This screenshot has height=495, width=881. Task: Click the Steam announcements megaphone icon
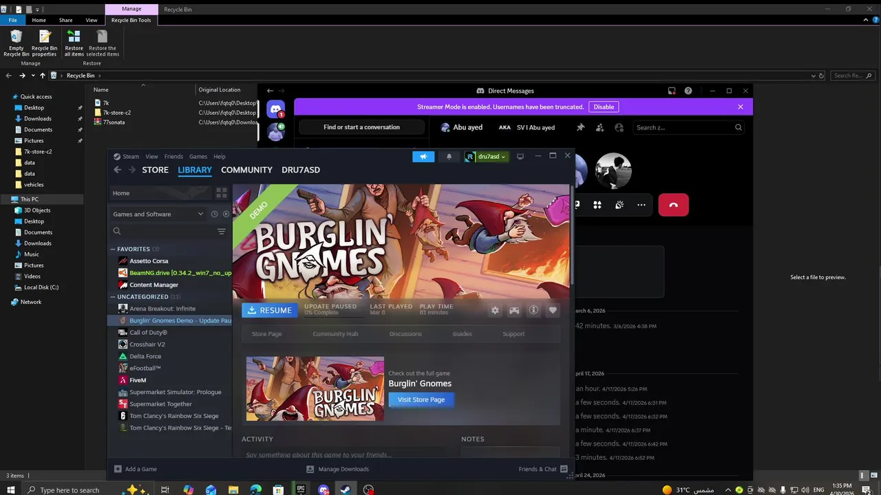click(x=423, y=157)
